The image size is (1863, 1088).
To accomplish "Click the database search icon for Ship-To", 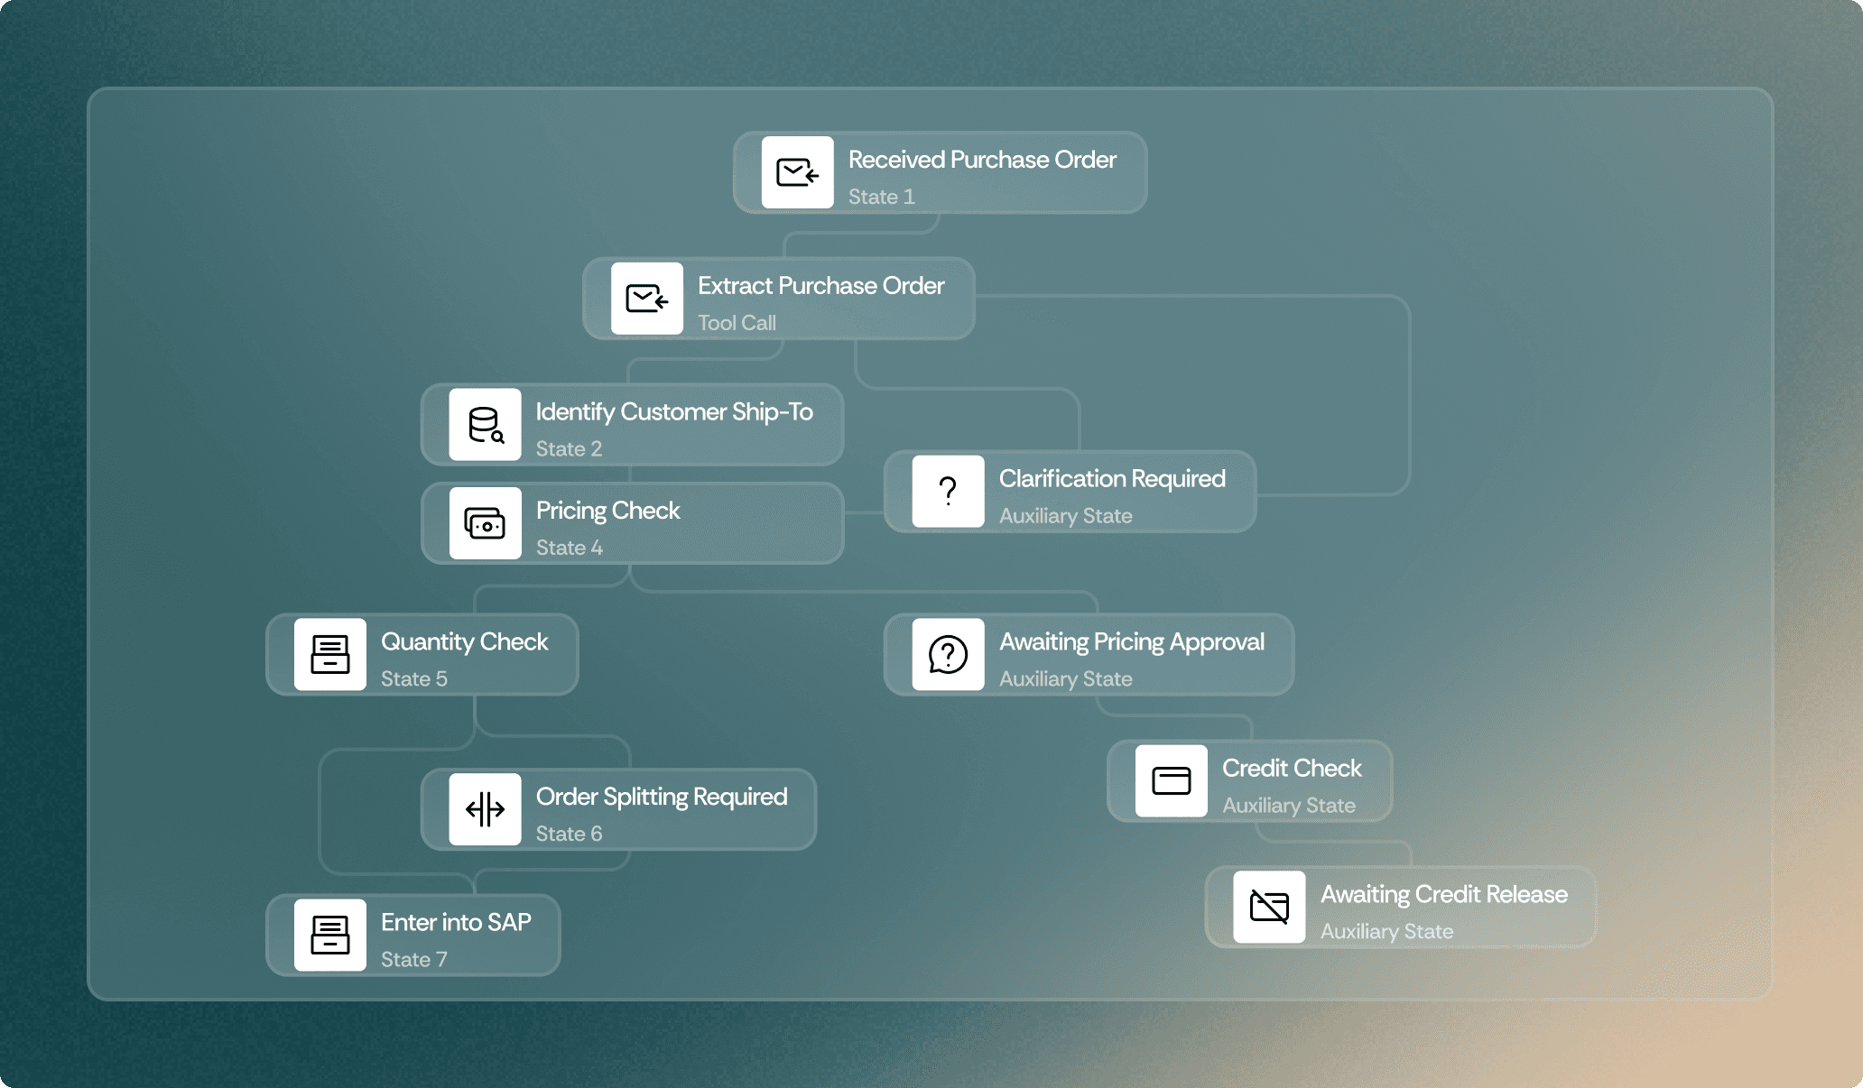I will click(485, 425).
